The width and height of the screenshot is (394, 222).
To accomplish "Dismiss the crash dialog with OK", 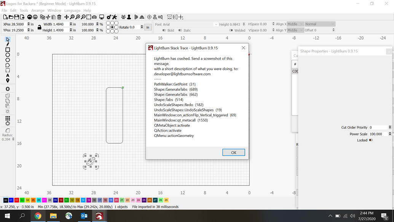I will click(233, 152).
